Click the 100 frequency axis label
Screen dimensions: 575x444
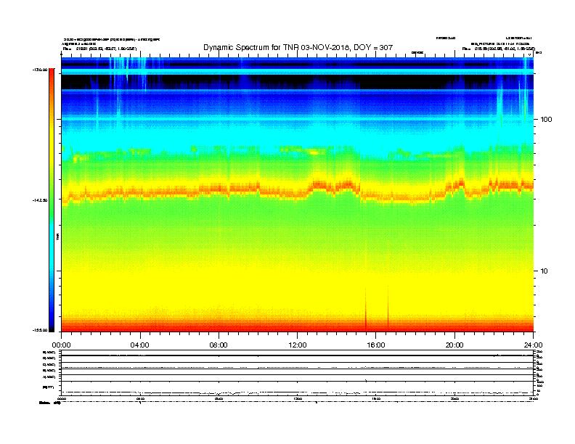[546, 120]
